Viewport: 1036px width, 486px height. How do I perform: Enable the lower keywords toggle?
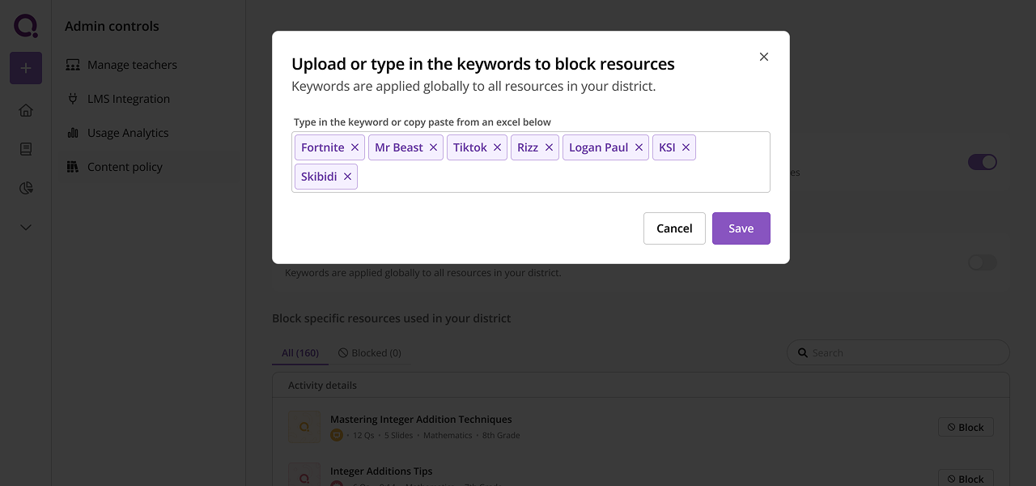[982, 262]
